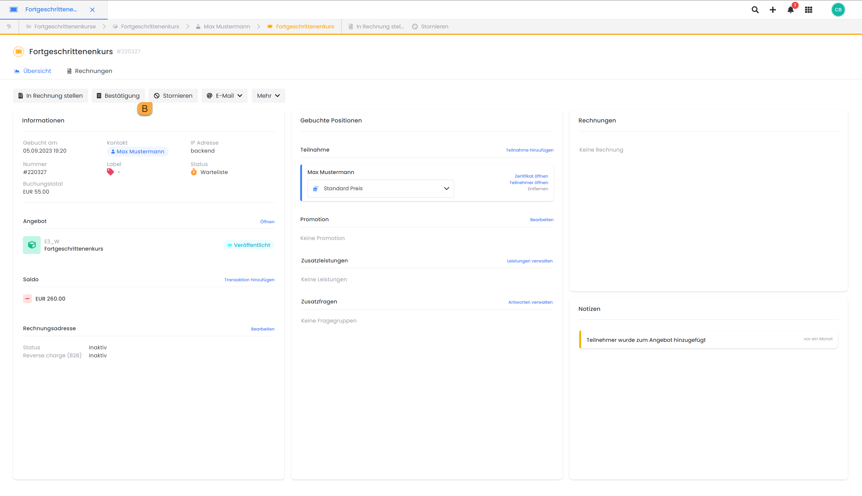
Task: Click the red minus icon next to EUR 260.00
Action: (x=27, y=299)
